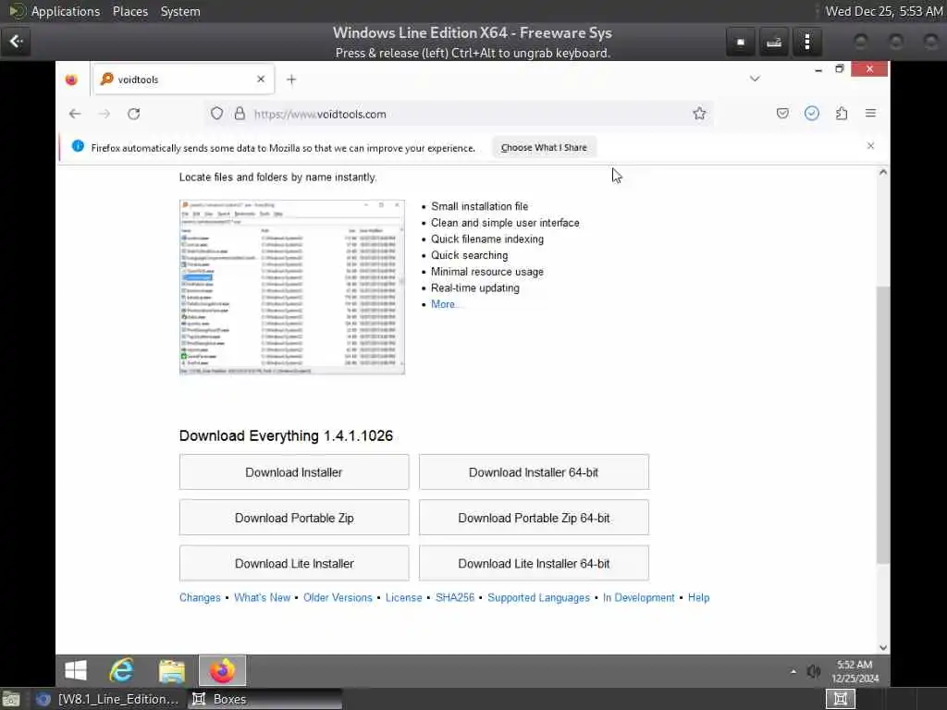Click Download Portable Zip 64-bit button

point(534,518)
